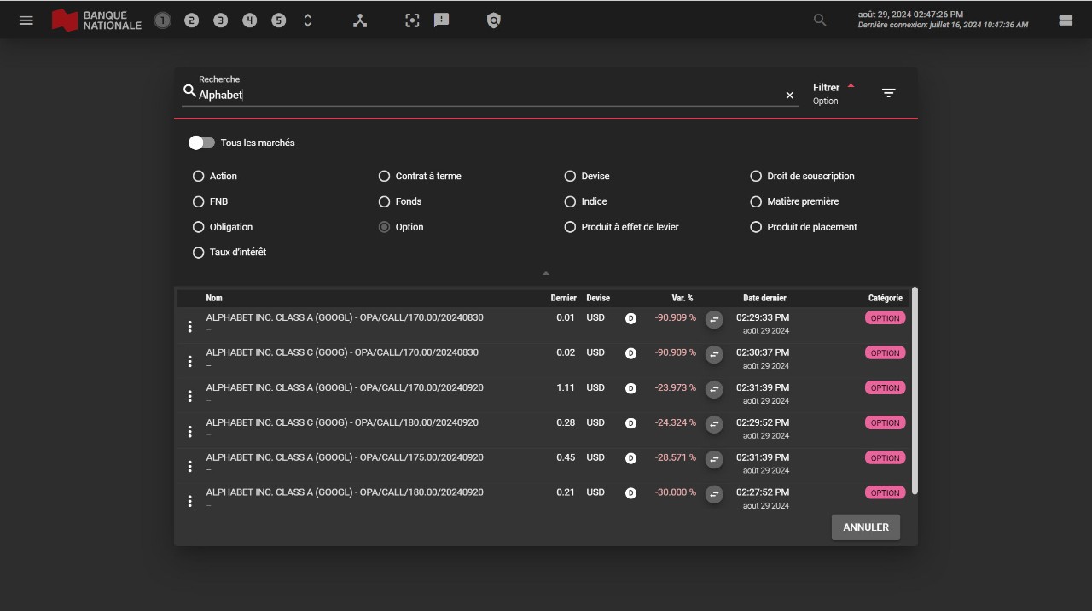The image size is (1092, 611).
Task: Select the Contrat à terme radio button
Action: click(x=384, y=176)
